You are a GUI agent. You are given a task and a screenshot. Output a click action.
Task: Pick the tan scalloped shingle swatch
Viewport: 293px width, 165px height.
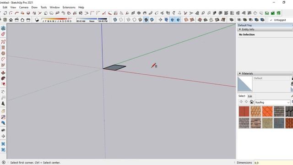click(x=255, y=111)
